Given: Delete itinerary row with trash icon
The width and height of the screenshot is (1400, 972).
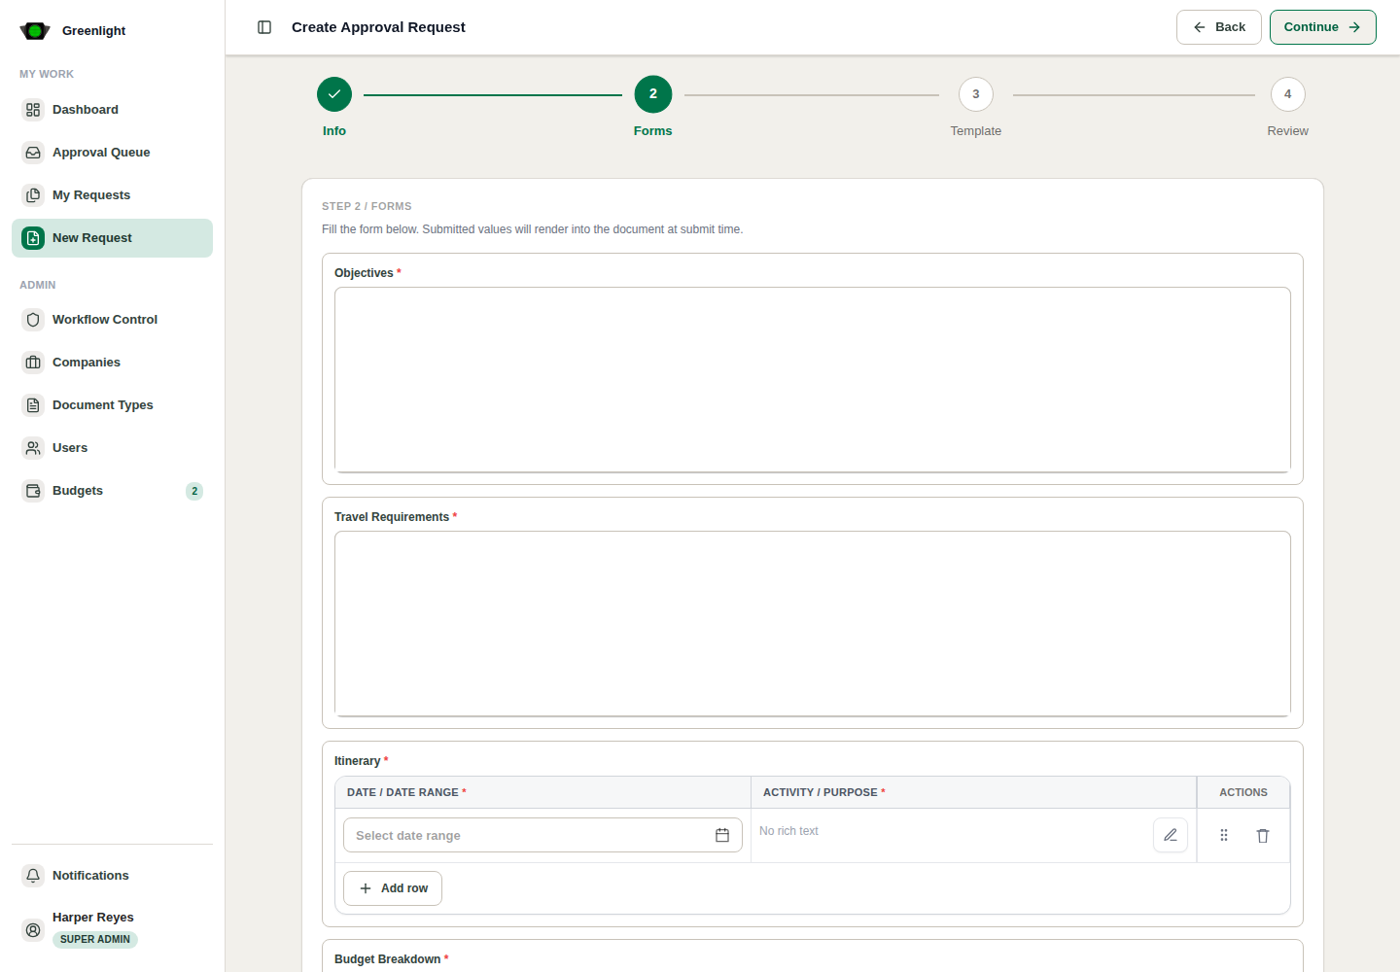Looking at the screenshot, I should [1263, 835].
